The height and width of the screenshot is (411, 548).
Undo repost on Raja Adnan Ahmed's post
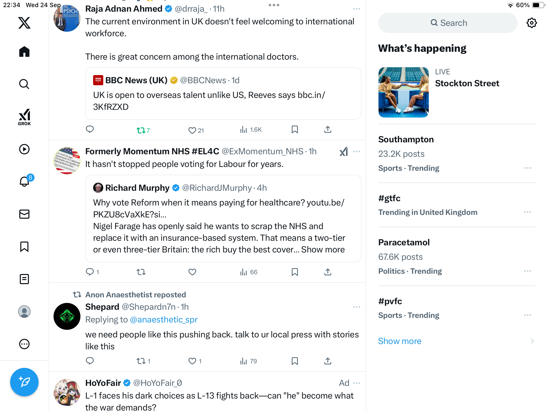point(141,130)
